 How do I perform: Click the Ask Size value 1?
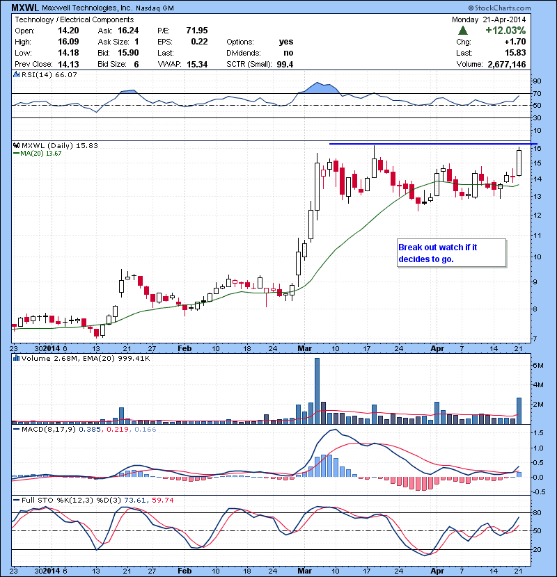coord(136,42)
